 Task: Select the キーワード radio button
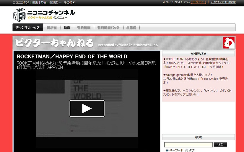[167, 150]
